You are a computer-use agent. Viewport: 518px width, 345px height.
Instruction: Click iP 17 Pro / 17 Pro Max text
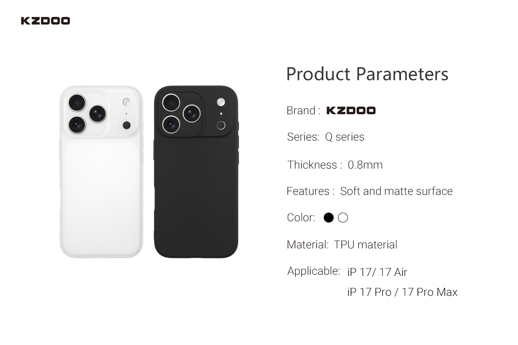(x=402, y=292)
